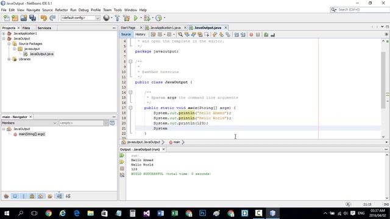
Task: Click the Output panel stop icon
Action: pyautogui.click(x=122, y=169)
